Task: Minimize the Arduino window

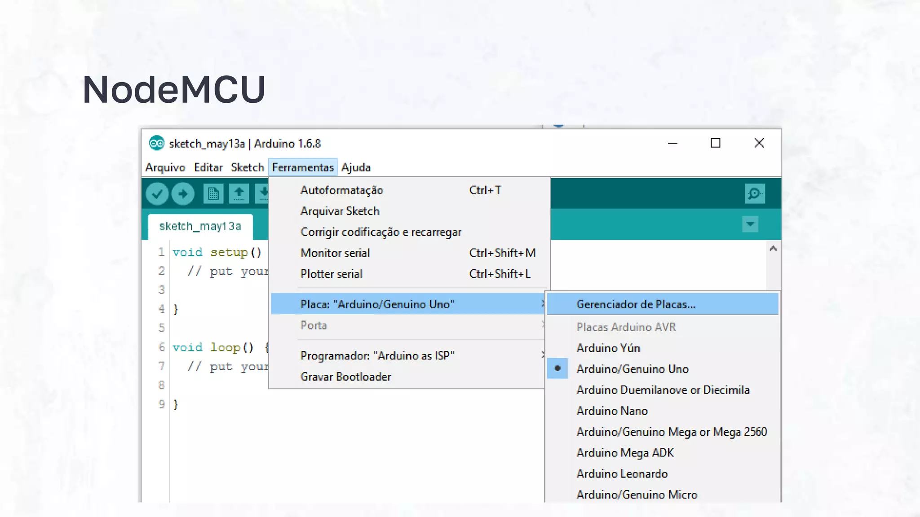Action: (672, 143)
